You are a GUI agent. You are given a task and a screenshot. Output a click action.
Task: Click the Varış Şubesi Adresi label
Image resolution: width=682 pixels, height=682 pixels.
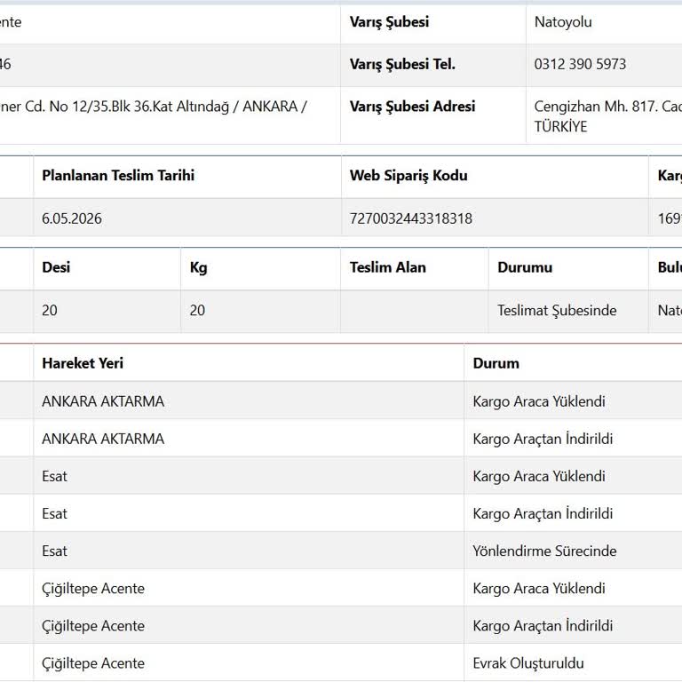tap(412, 107)
